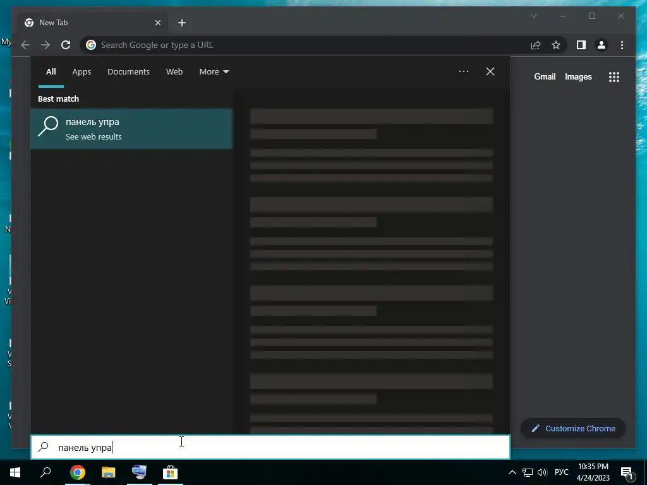The image size is (647, 485).
Task: Click the Google logo in address bar
Action: pos(91,45)
